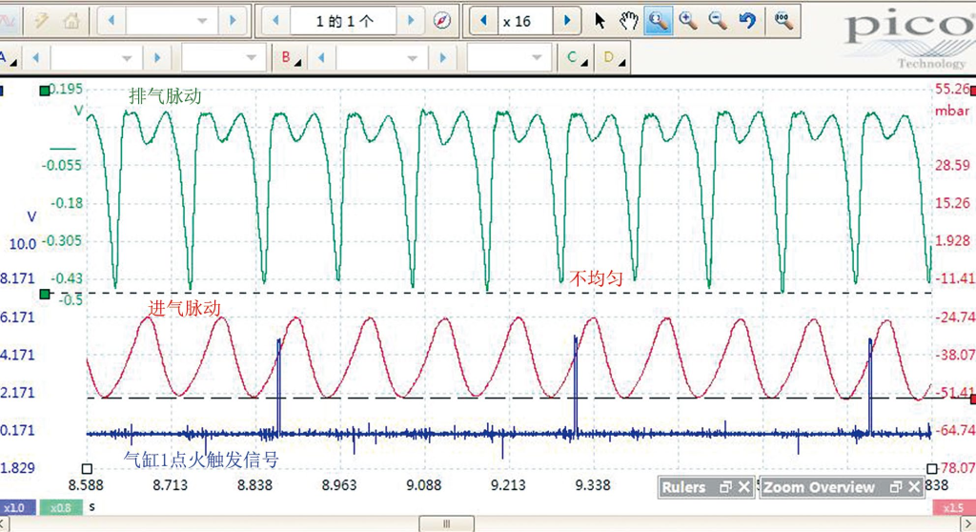Click channel A range right arrow

[157, 58]
